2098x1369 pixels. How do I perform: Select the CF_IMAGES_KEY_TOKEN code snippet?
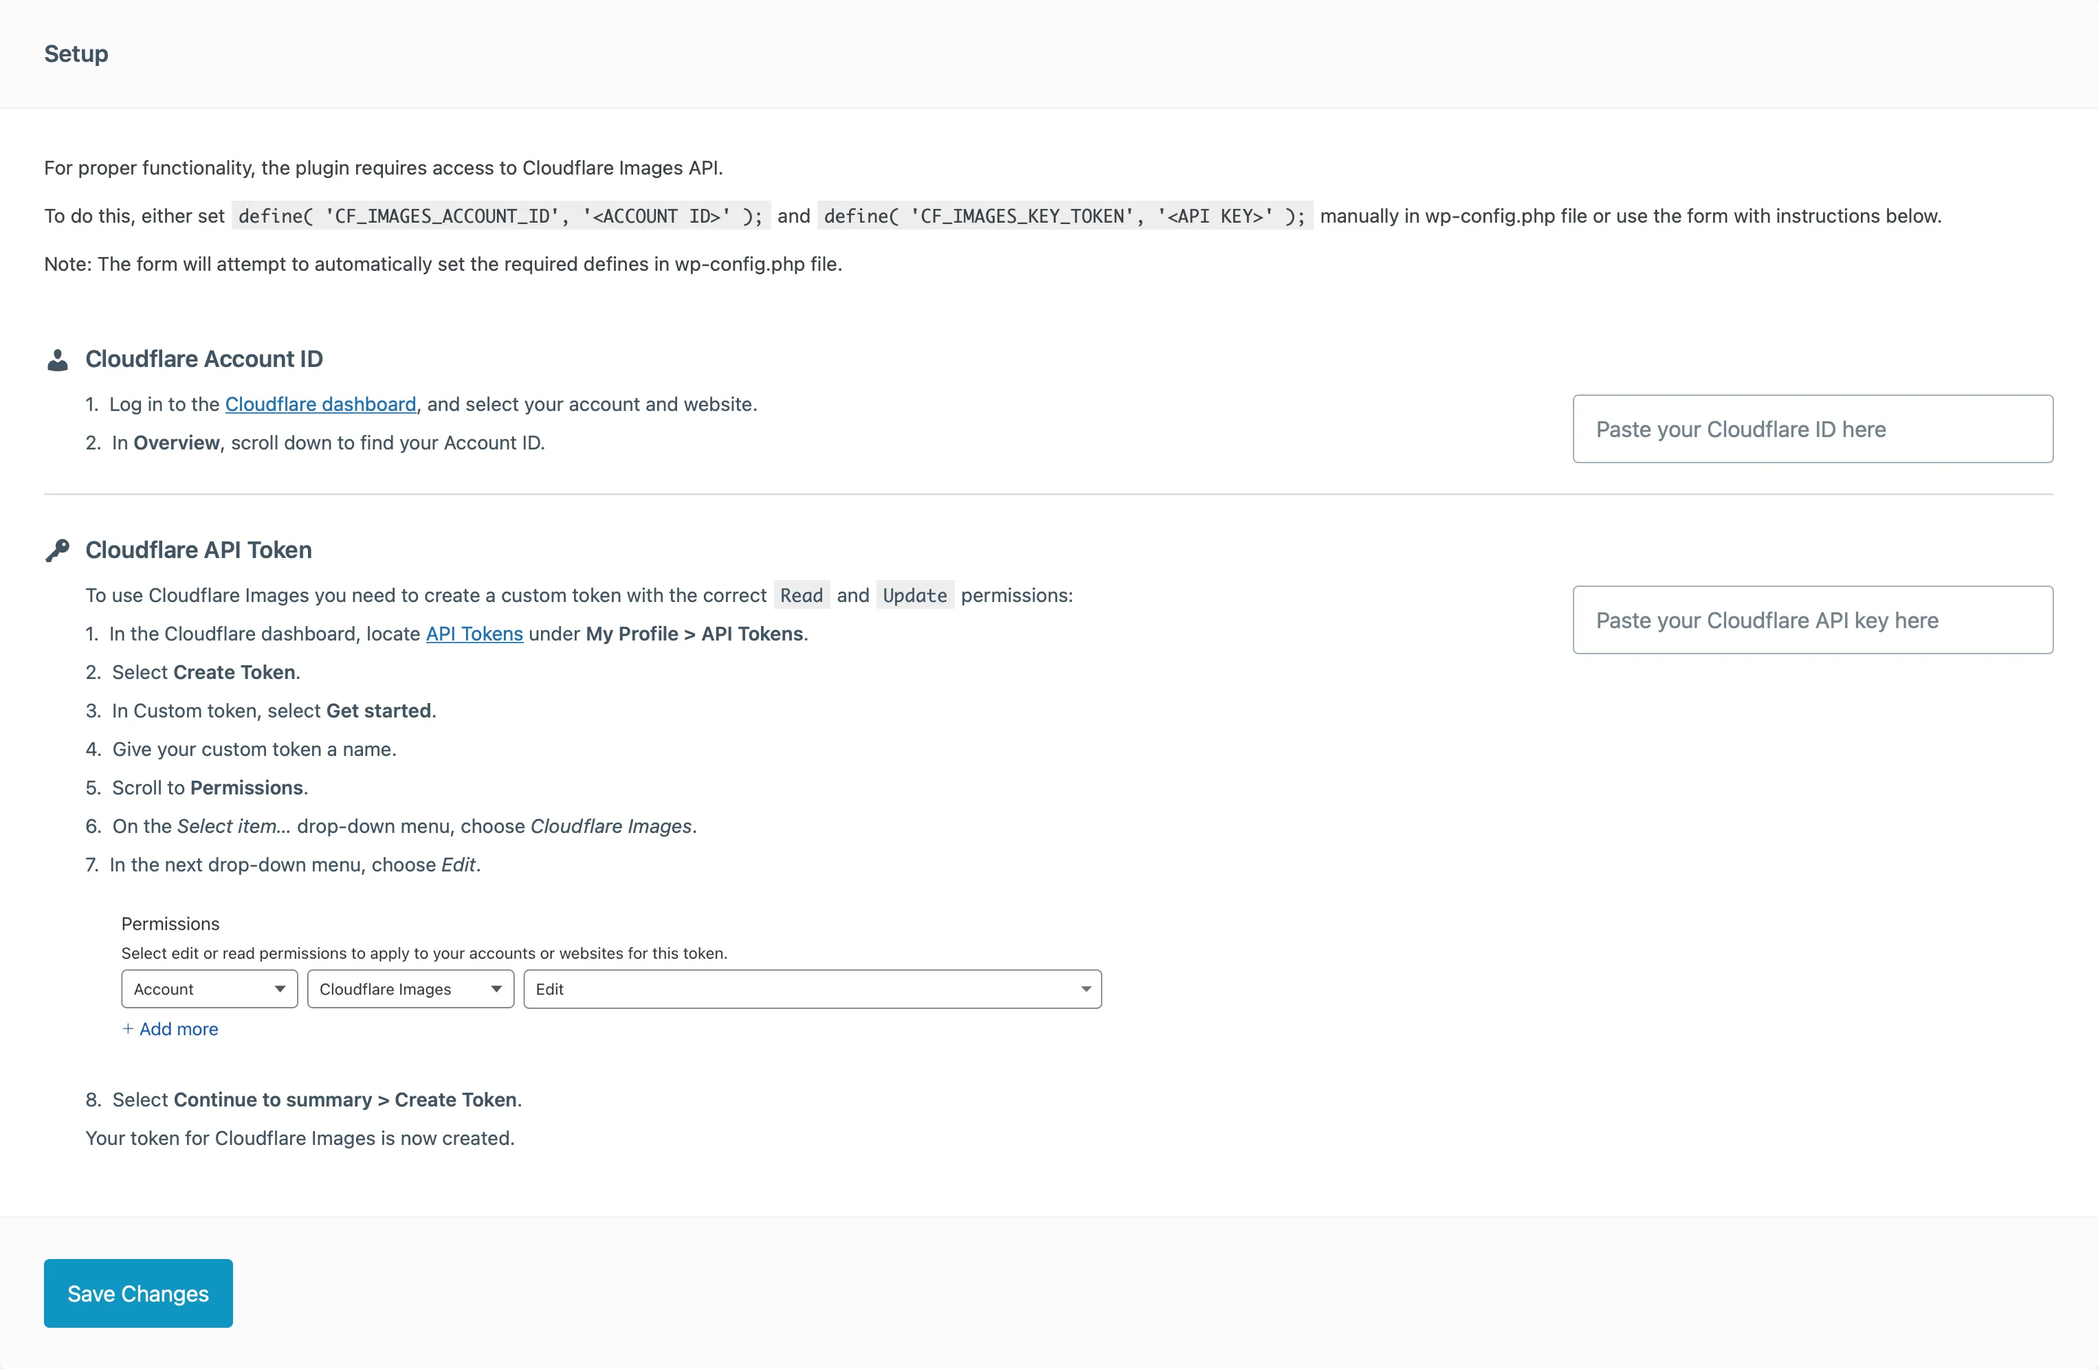point(1063,216)
